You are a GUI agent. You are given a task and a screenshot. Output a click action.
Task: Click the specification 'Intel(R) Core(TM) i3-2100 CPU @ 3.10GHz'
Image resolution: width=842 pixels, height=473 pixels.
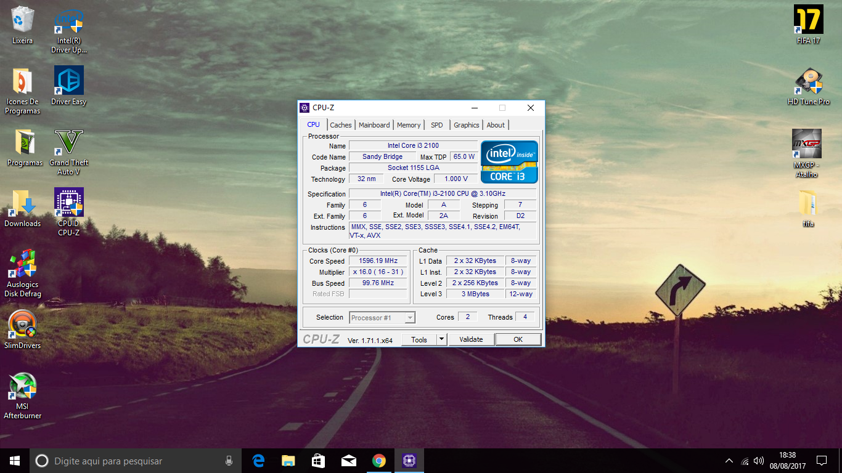443,193
